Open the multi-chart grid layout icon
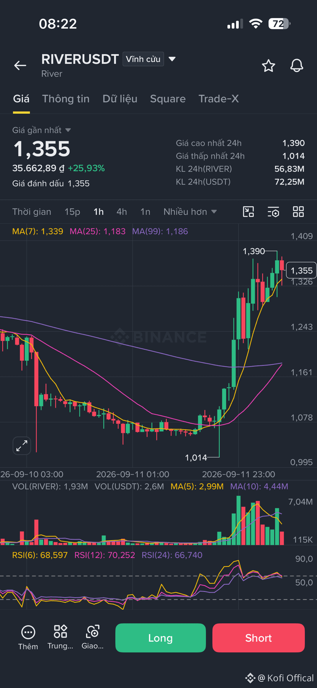317x688 pixels. [298, 212]
